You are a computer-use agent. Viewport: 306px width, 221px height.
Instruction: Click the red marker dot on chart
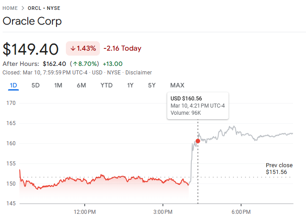[x=198, y=141]
